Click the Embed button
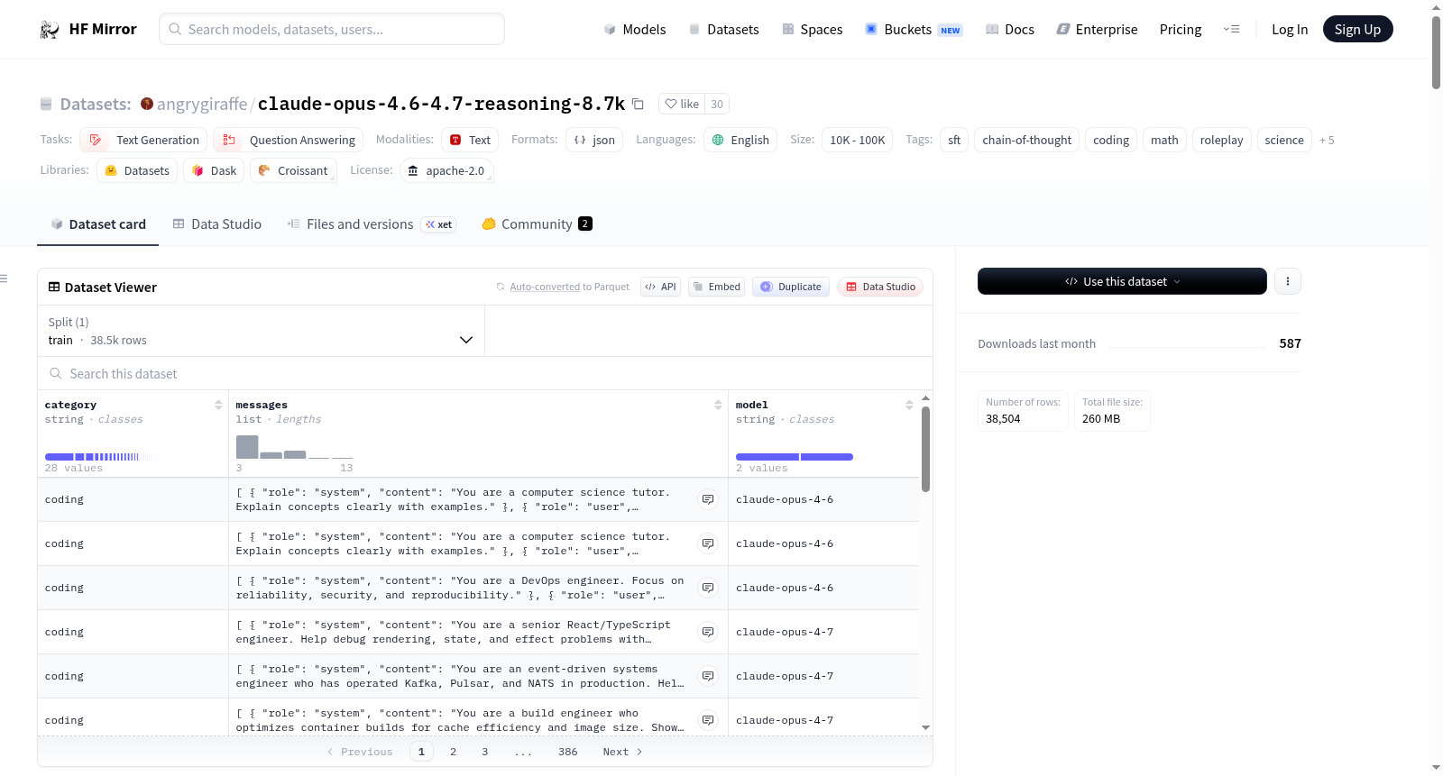The width and height of the screenshot is (1443, 776). [x=716, y=287]
